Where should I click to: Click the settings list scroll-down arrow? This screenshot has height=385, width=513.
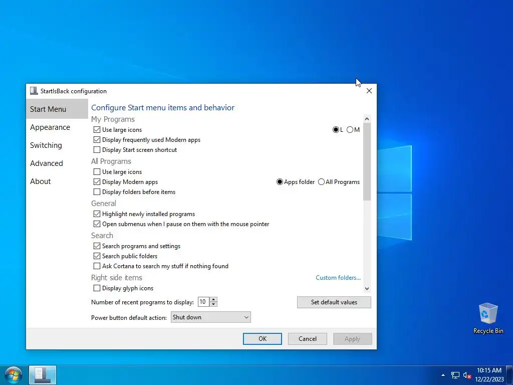click(x=367, y=288)
